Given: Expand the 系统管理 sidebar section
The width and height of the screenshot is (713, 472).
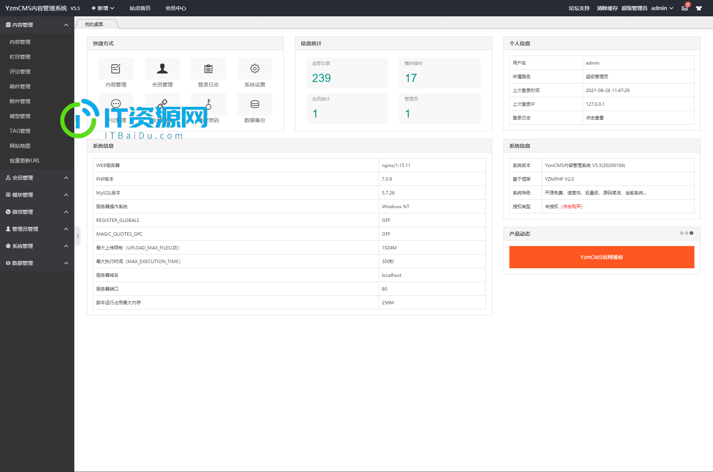Looking at the screenshot, I should click(x=37, y=246).
